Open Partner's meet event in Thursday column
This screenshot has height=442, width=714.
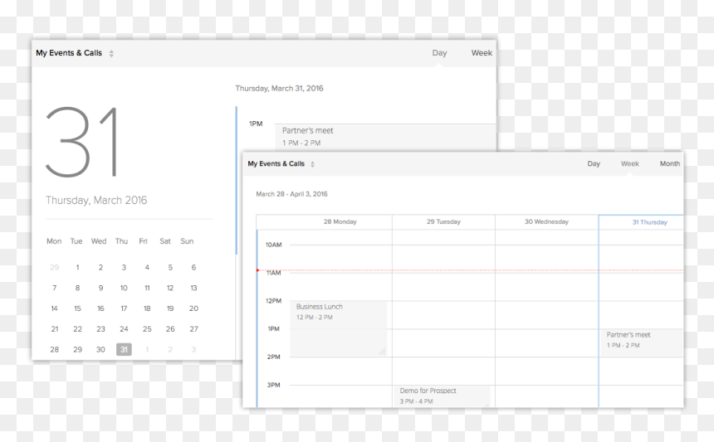pos(642,342)
